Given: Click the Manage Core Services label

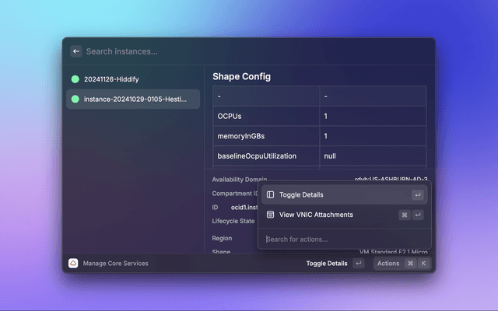Looking at the screenshot, I should click(x=115, y=264).
